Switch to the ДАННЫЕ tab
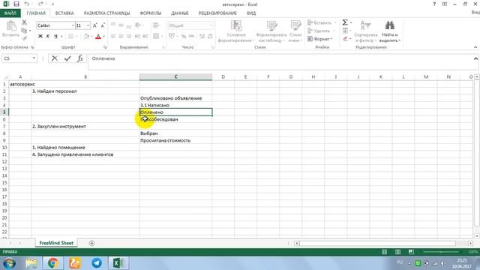 (x=180, y=13)
